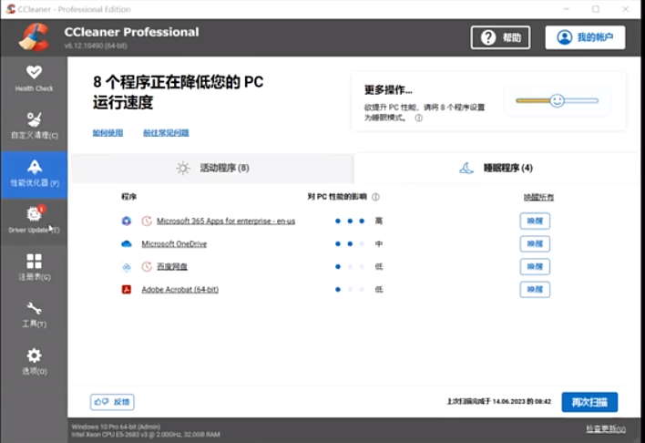Click Microsoft 365 Apps program icon

pyautogui.click(x=127, y=221)
